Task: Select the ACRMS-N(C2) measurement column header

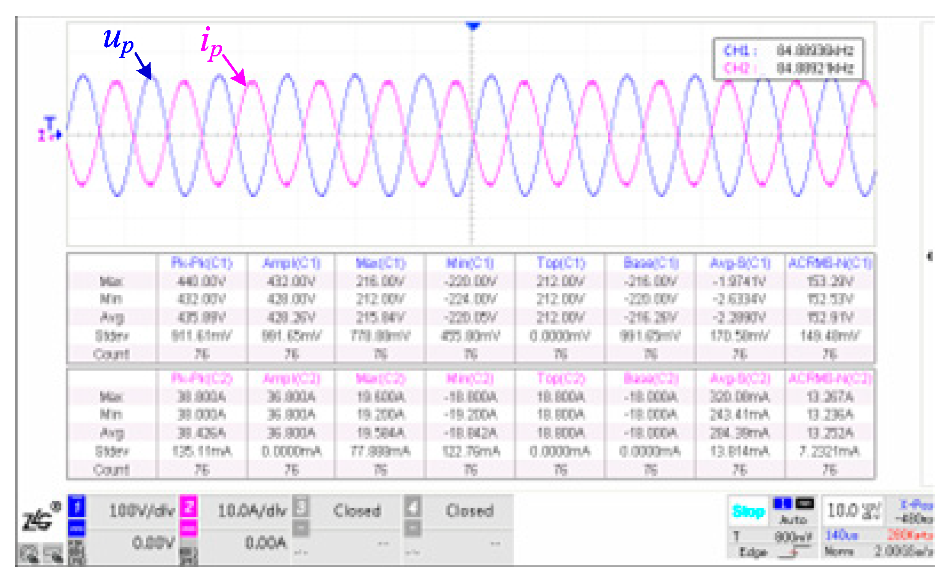Action: point(830,379)
